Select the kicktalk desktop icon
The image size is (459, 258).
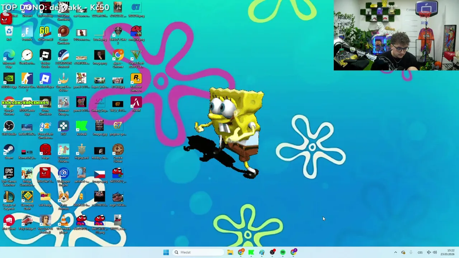pyautogui.click(x=81, y=128)
